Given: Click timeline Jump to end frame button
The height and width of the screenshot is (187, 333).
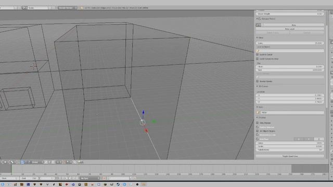Looking at the screenshot, I should click(77, 178).
